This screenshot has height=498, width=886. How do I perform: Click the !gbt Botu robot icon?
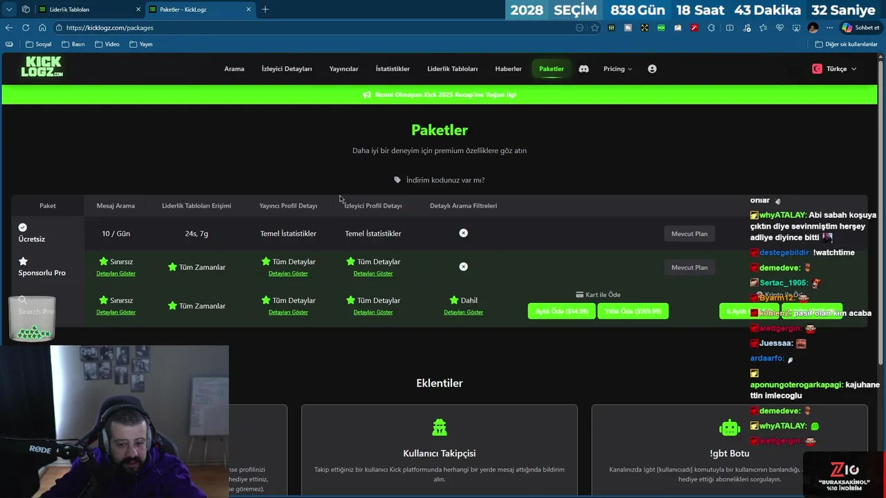coord(730,428)
